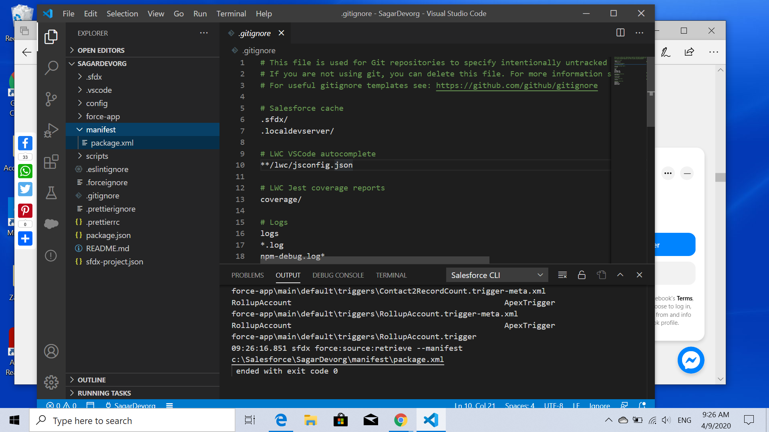
Task: Open the .forceignore file
Action: click(x=143, y=182)
